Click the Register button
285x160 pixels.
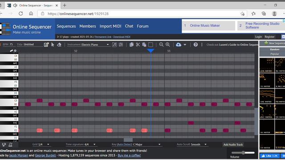click(x=269, y=37)
